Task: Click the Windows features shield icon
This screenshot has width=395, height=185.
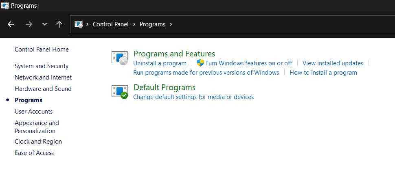Action: coord(200,63)
